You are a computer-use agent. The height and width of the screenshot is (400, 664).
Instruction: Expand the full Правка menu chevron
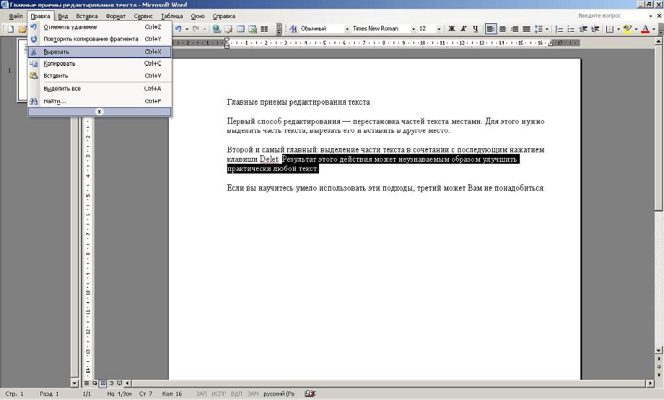tap(99, 111)
